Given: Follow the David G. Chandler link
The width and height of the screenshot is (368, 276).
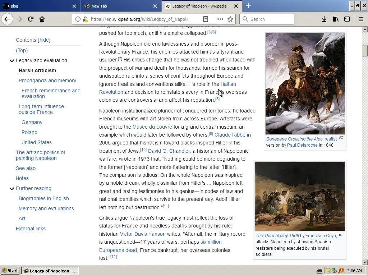Looking at the screenshot, I should (x=170, y=151).
